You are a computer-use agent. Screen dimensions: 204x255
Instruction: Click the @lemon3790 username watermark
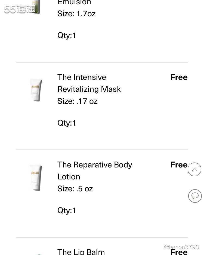[x=181, y=247]
